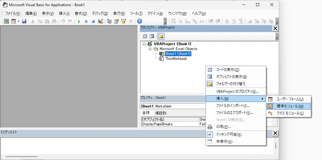322x160 pixels.
Task: Click the Break pause icon
Action: coord(86,21)
